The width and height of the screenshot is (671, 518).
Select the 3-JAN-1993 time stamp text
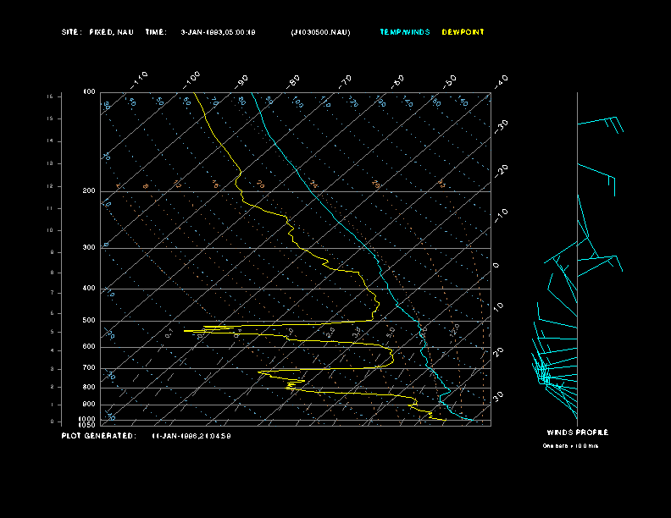click(219, 32)
